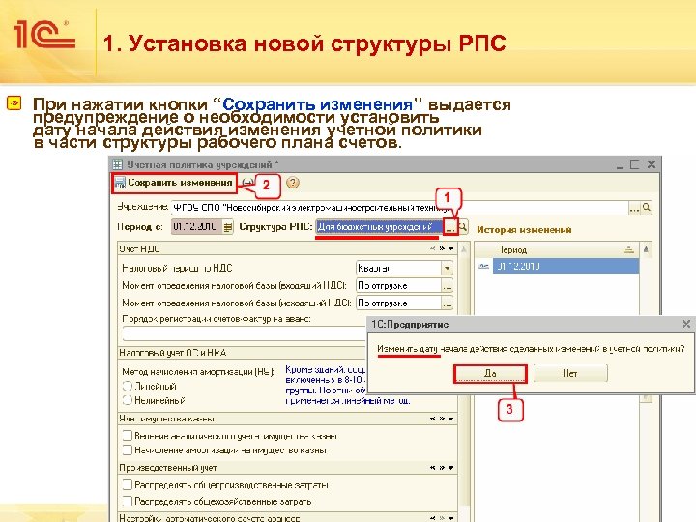696x522 pixels.
Task: Click the Сохранить изменения toolbar button
Action: [x=174, y=183]
